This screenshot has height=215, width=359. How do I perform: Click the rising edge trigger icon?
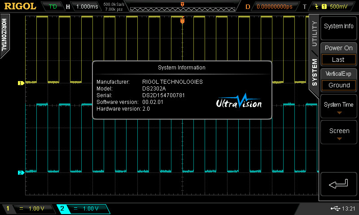(317, 7)
